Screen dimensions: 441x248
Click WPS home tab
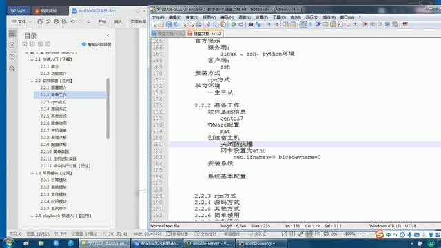[x=19, y=11]
